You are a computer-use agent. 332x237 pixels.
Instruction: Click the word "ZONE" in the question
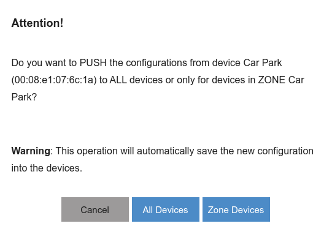(272, 80)
